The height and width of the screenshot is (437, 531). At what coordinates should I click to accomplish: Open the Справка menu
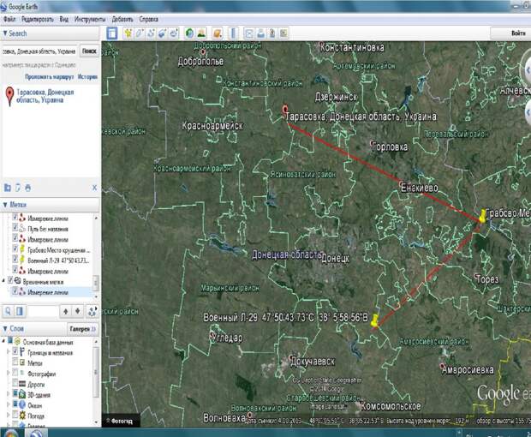(149, 20)
